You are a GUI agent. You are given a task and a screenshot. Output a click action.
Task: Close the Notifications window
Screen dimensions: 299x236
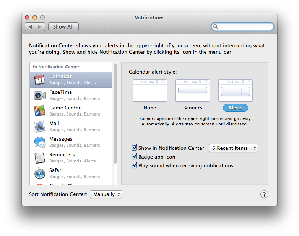click(x=27, y=18)
